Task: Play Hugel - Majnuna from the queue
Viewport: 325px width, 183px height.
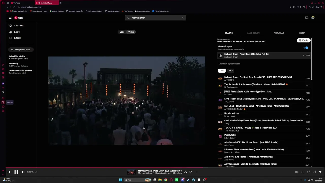Action: click(x=264, y=115)
